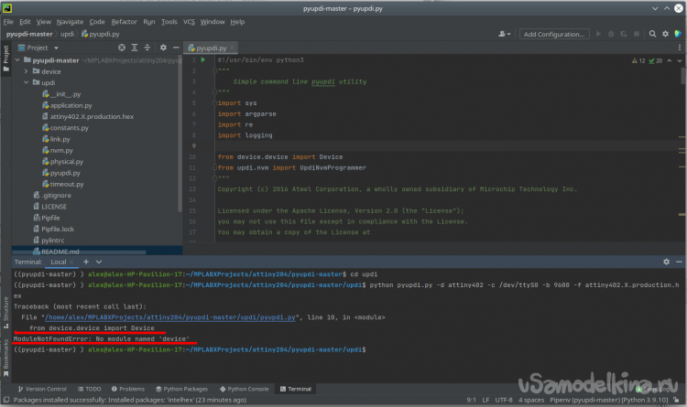Click the green run gutter arrow on line 1
The height and width of the screenshot is (407, 687).
click(203, 59)
